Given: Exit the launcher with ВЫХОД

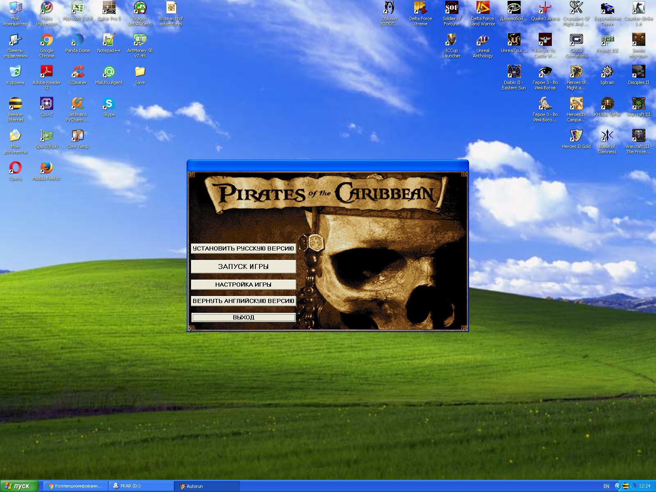Looking at the screenshot, I should (x=243, y=317).
